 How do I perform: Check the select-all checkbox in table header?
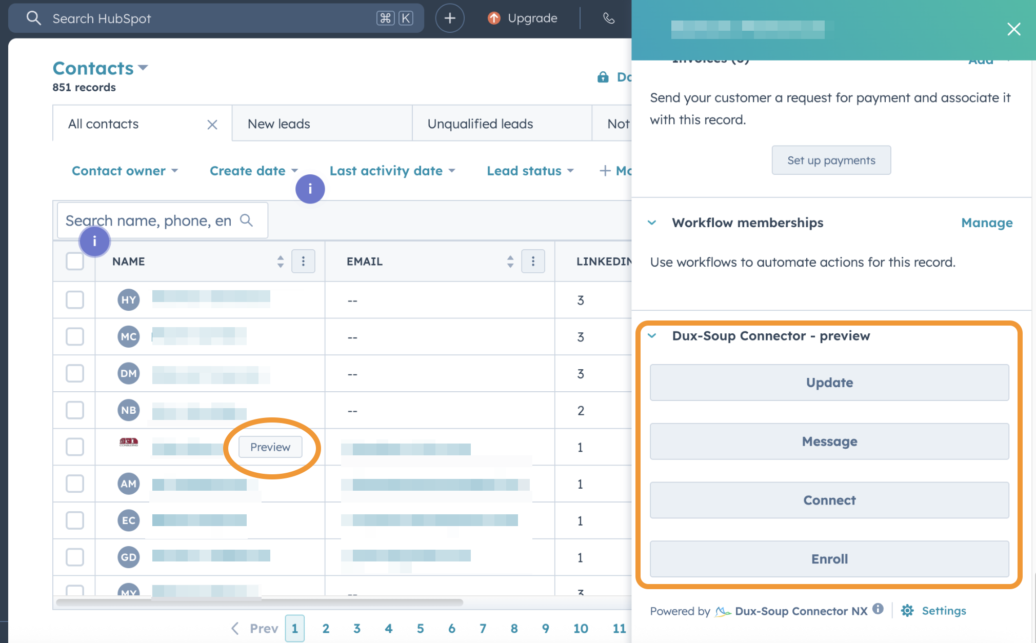[x=75, y=262]
